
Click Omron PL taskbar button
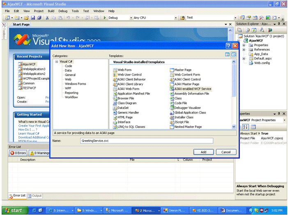pyautogui.click(x=174, y=210)
